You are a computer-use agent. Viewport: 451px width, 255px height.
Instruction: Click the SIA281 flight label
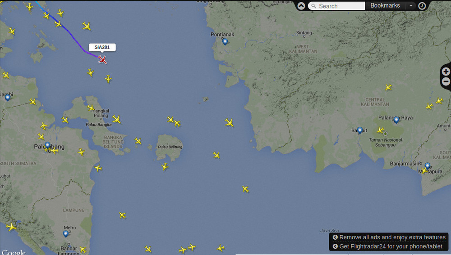[x=102, y=47]
